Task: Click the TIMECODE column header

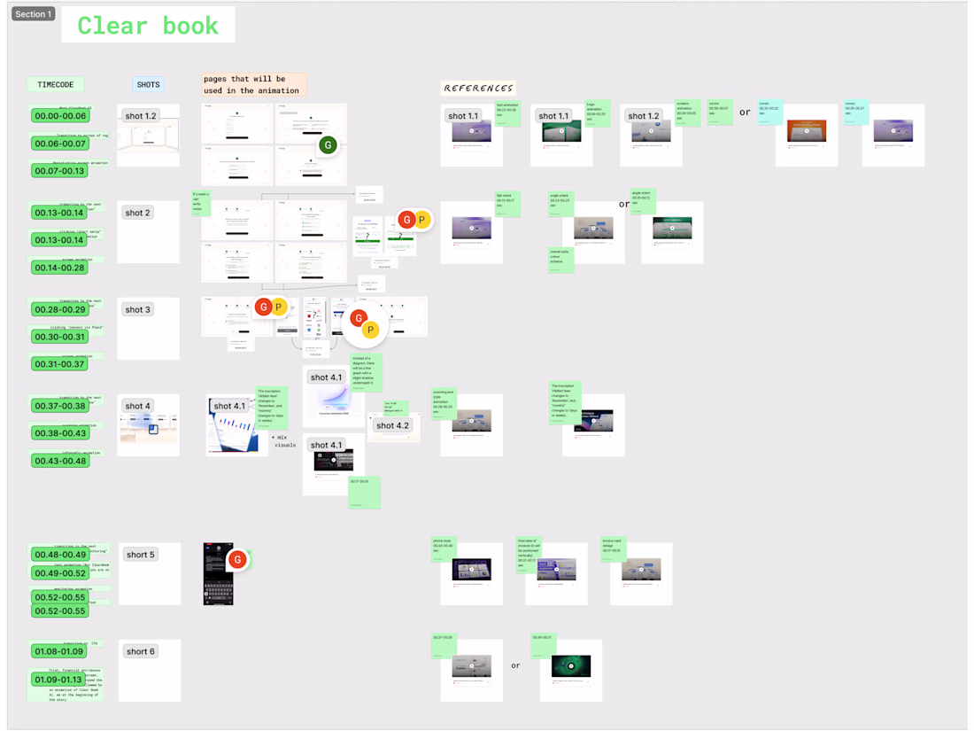Action: click(x=55, y=84)
